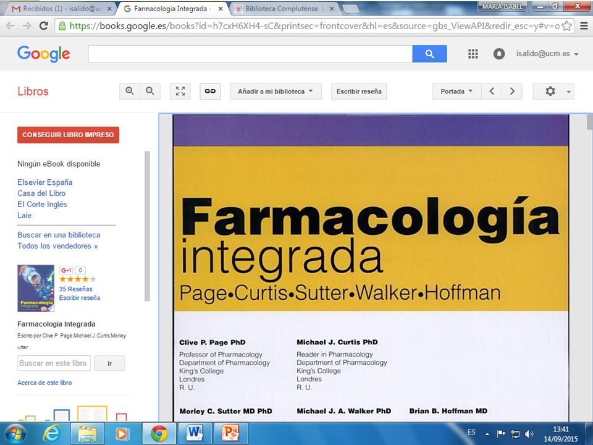Click the volume speaker tray icon
This screenshot has width=593, height=445.
[x=529, y=434]
